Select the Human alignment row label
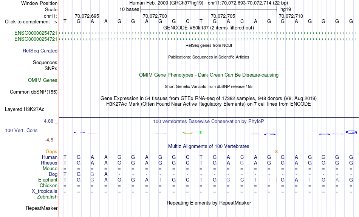 pos(50,157)
